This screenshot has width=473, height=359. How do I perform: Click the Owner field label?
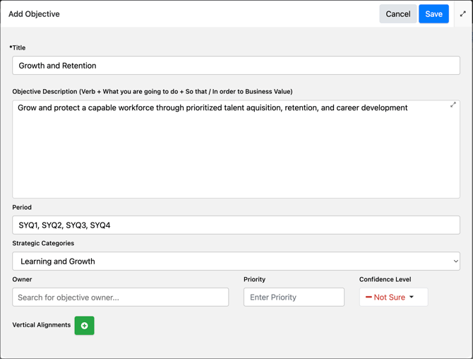(x=22, y=280)
